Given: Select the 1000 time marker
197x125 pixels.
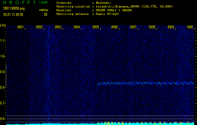Looking at the screenshot, I should (x=189, y=27).
